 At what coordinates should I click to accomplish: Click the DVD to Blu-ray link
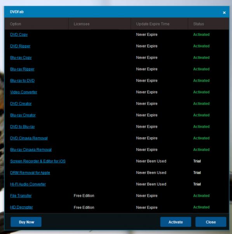point(23,127)
